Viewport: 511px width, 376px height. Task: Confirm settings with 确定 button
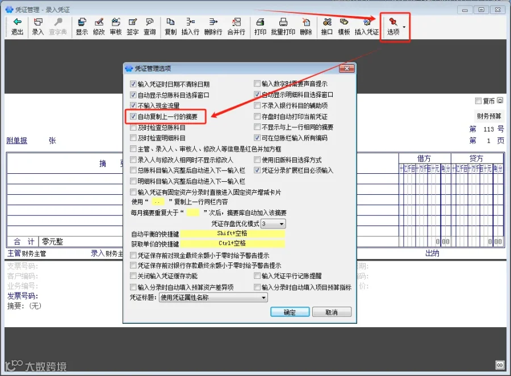(x=290, y=312)
